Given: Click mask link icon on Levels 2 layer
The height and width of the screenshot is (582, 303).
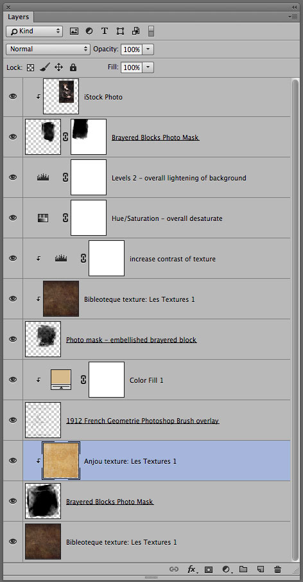Looking at the screenshot, I should (65, 177).
